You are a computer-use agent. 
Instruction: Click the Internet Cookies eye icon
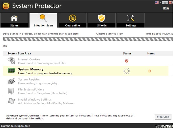(x=11, y=61)
